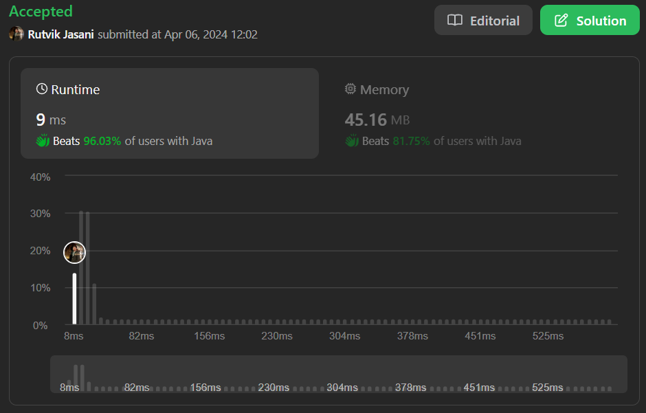
Task: Click the pencil edit icon in Solution button
Action: pyautogui.click(x=561, y=20)
